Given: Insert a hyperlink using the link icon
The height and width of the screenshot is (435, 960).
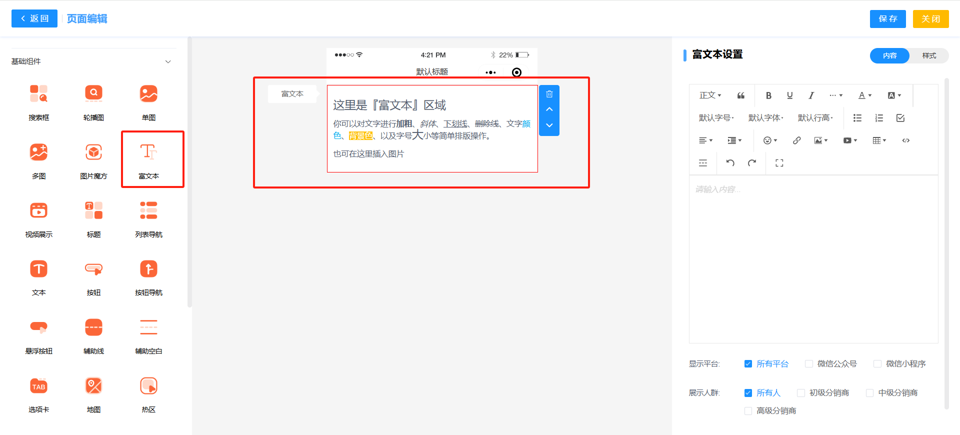Looking at the screenshot, I should [x=796, y=140].
